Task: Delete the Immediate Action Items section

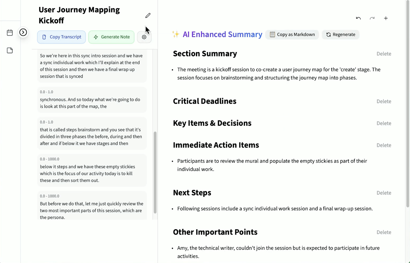Action: pyautogui.click(x=384, y=145)
